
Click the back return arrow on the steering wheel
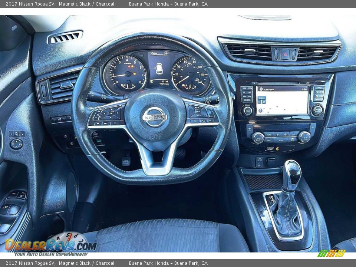pyautogui.click(x=115, y=123)
